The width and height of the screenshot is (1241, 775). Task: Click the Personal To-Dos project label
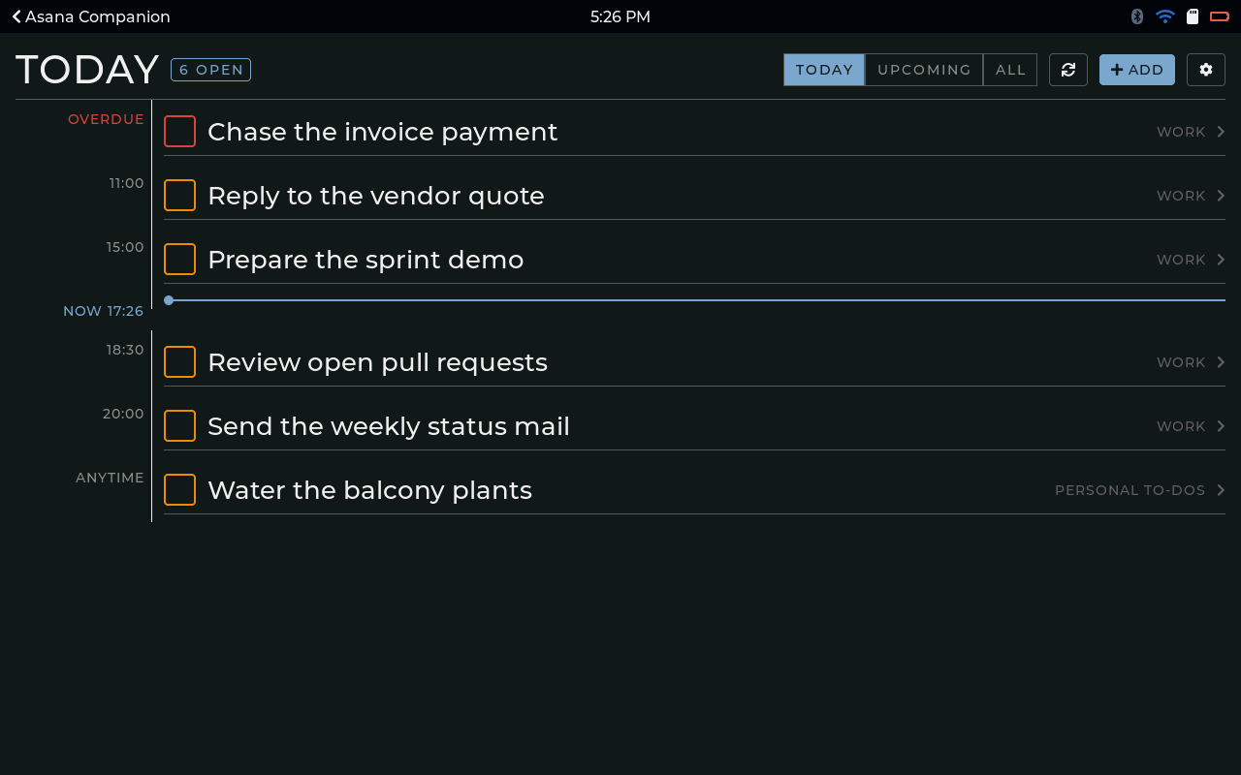pos(1130,490)
